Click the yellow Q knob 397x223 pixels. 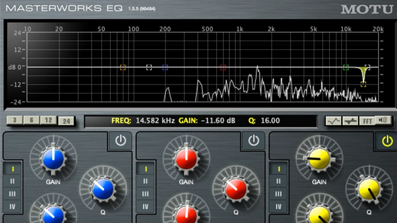[369, 189]
